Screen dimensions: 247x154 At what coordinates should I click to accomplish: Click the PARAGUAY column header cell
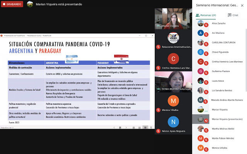(x=123, y=63)
